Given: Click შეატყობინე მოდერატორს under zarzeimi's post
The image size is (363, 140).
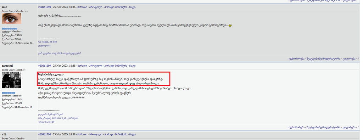Looking at the screenshot, I should pos(323,128).
